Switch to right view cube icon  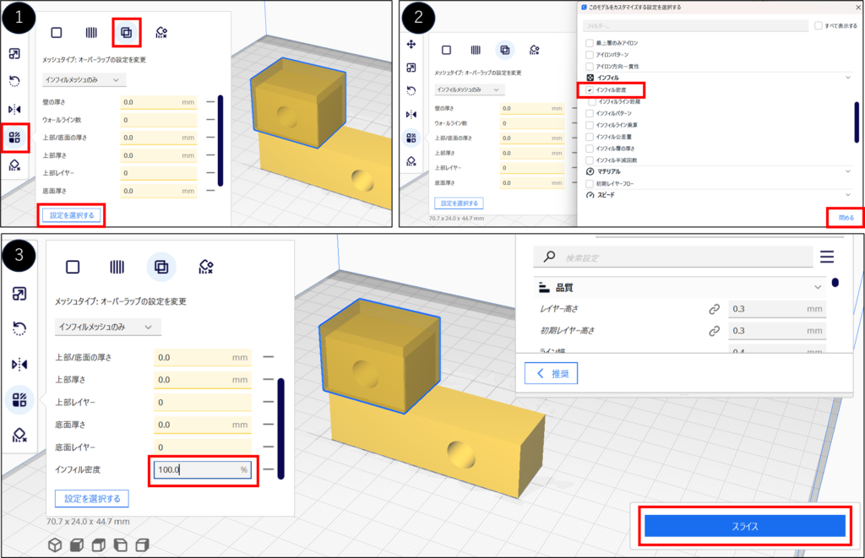(142, 544)
